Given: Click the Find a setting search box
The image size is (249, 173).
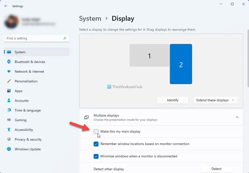Looking at the screenshot, I should click(x=37, y=38).
